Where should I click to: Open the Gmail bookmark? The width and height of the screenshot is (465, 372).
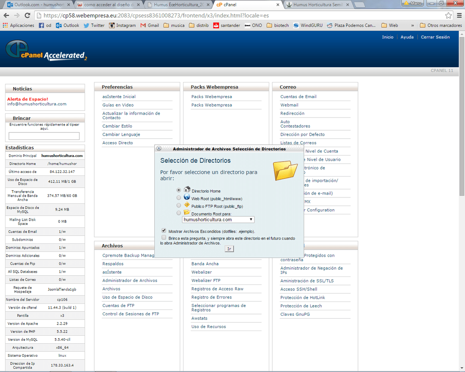[x=150, y=25]
